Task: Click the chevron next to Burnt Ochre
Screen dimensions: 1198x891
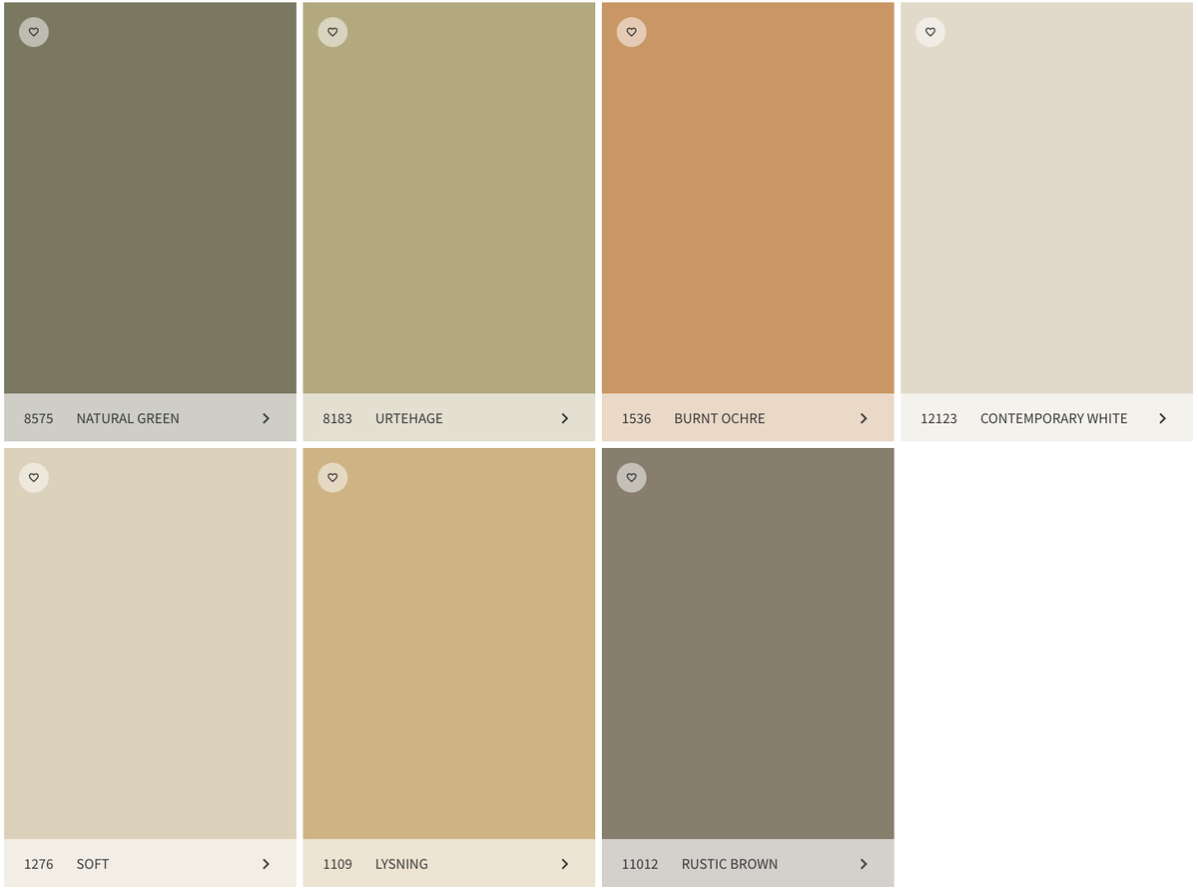Action: (x=864, y=418)
